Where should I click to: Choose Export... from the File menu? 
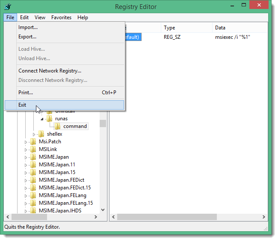[64, 37]
